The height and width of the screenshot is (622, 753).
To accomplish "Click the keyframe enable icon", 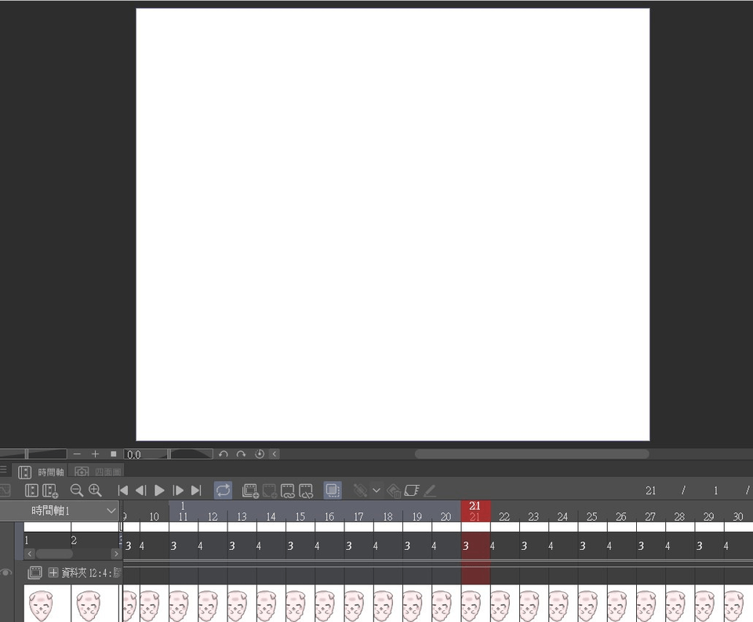I will [360, 490].
